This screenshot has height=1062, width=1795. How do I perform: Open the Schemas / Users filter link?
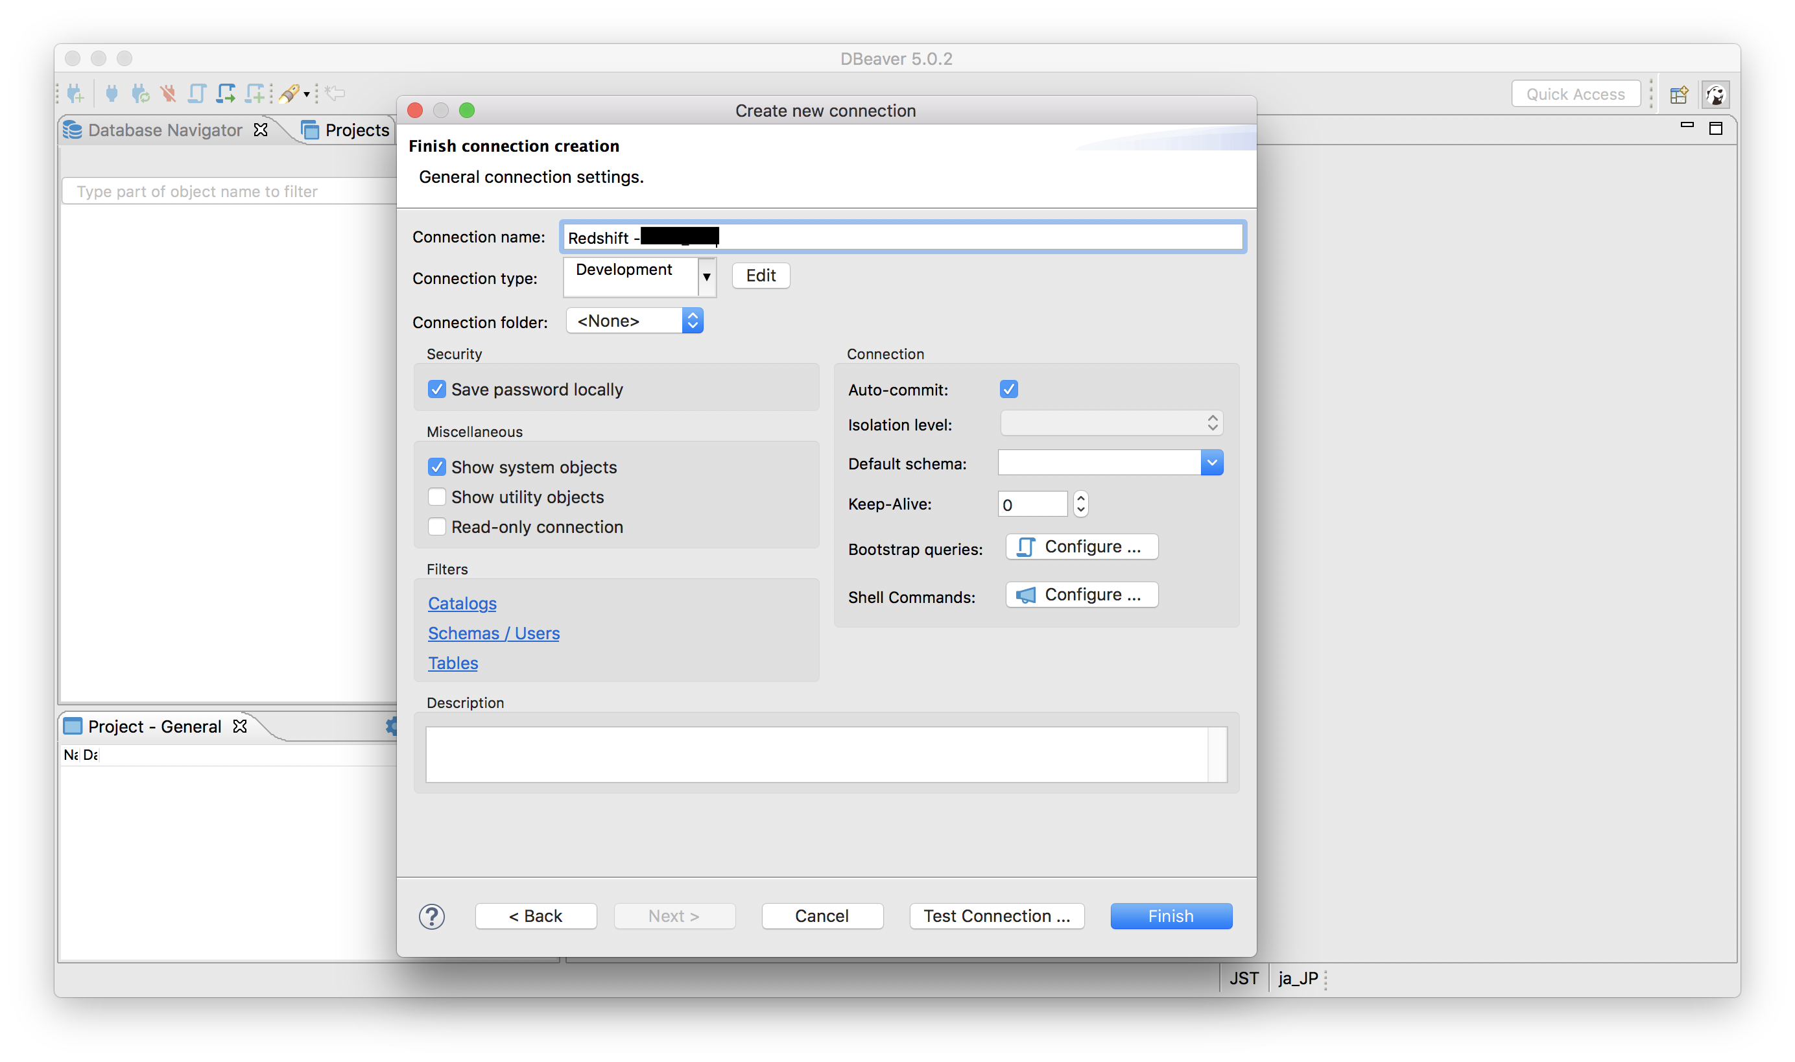pos(494,633)
